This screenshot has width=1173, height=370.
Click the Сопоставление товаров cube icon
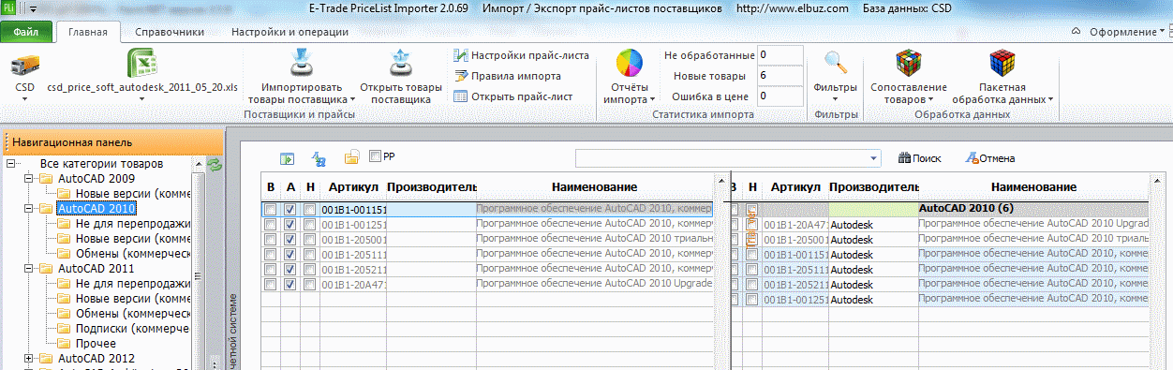(x=908, y=64)
